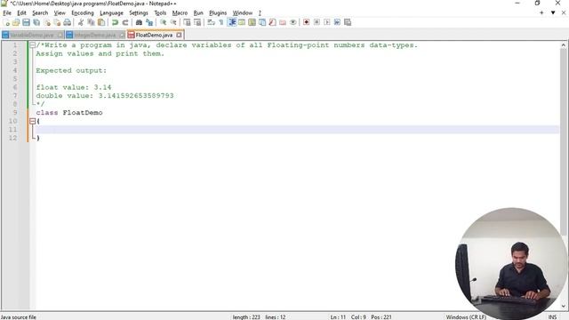This screenshot has width=569, height=320.
Task: Close the IntegerDemo.java tab
Action: (122, 36)
